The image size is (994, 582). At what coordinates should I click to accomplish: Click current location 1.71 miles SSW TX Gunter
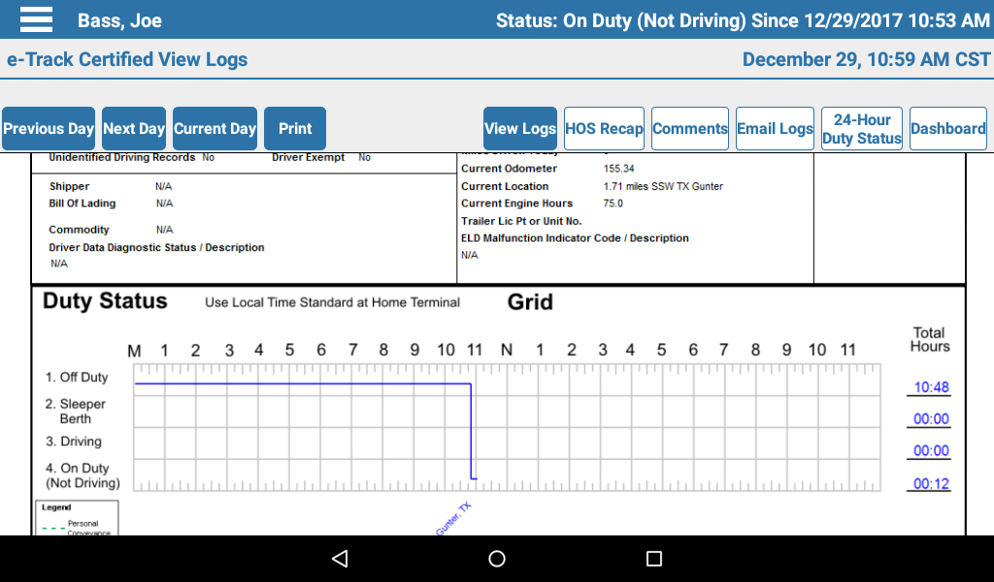point(663,186)
